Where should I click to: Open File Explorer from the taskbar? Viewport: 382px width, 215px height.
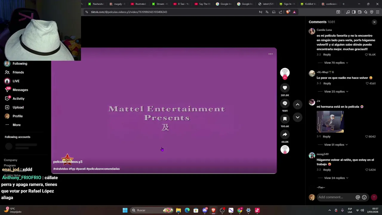coord(178,210)
